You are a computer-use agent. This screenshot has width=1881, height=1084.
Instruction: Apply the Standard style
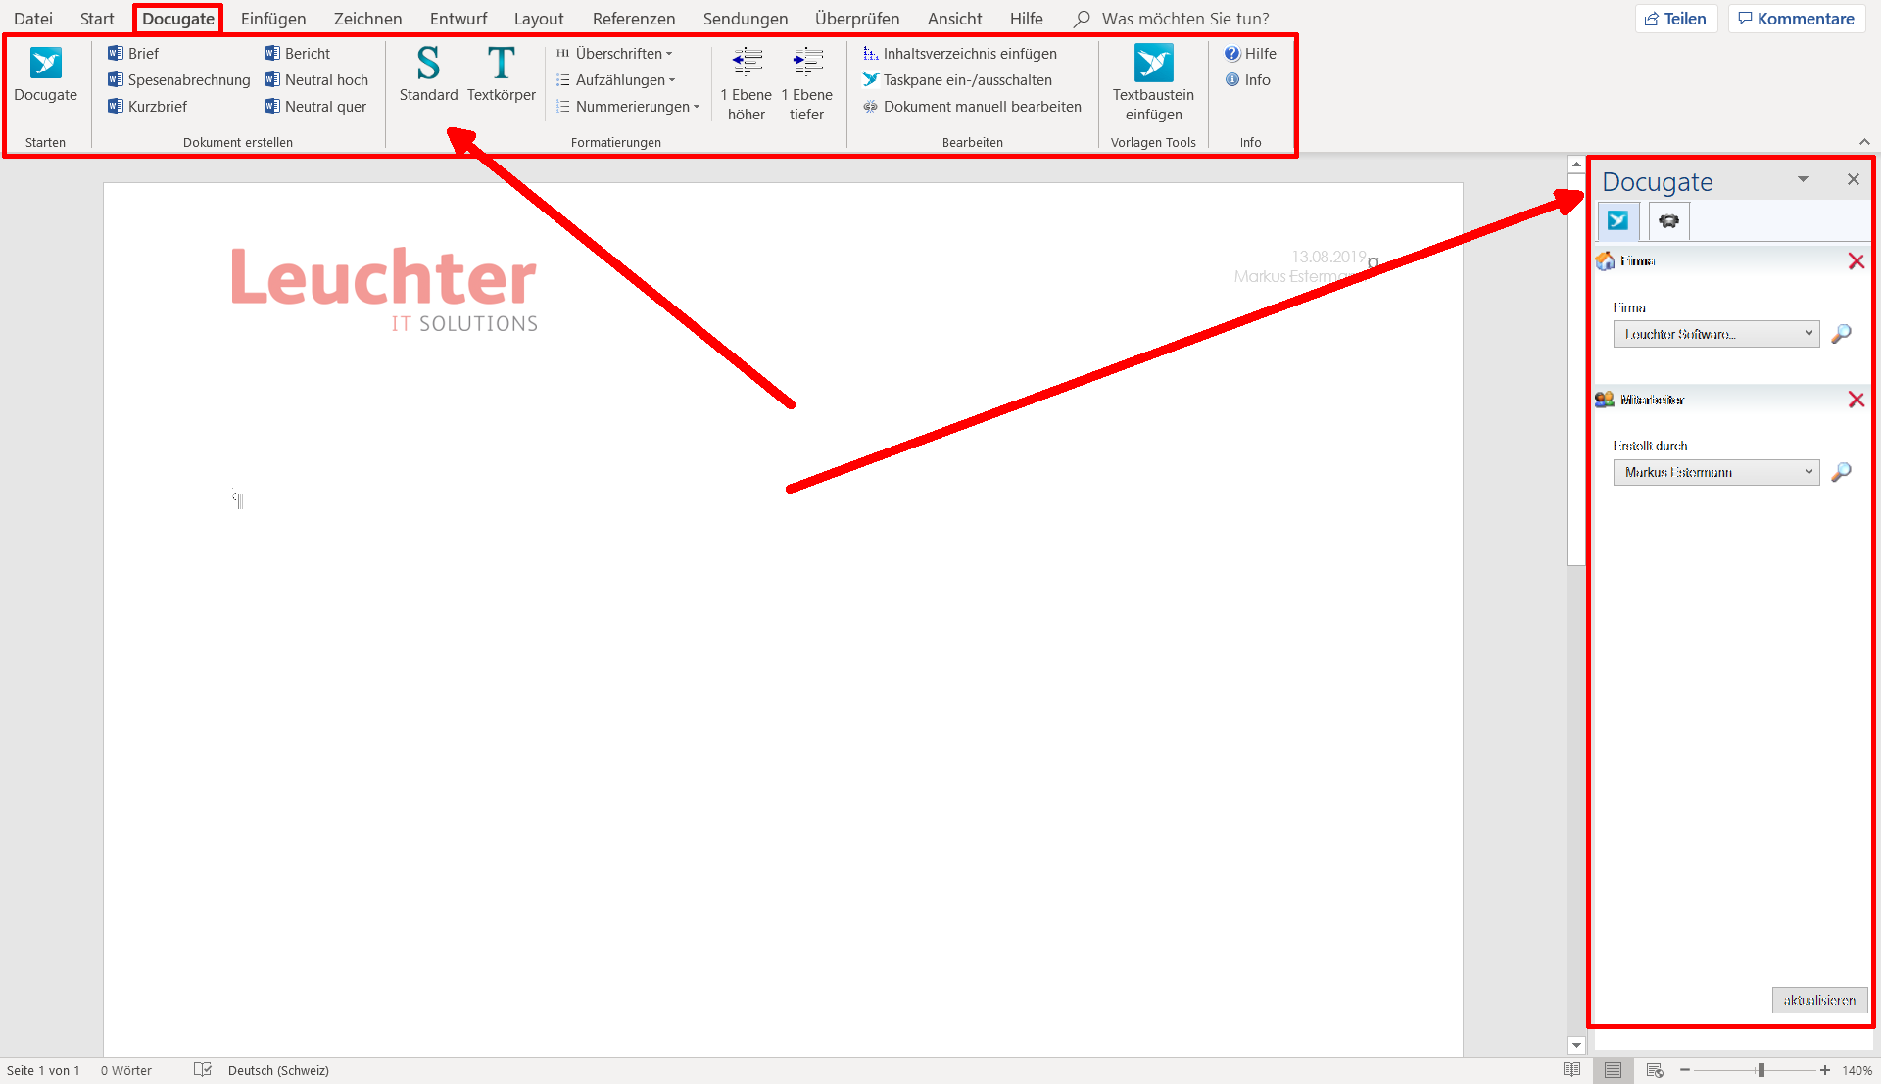coord(428,74)
